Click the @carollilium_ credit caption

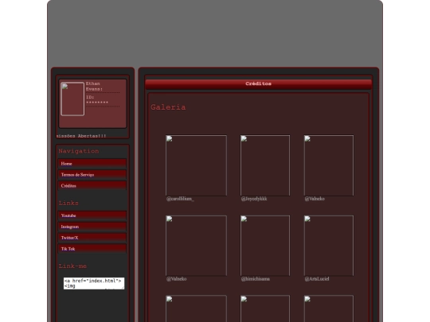tap(180, 199)
